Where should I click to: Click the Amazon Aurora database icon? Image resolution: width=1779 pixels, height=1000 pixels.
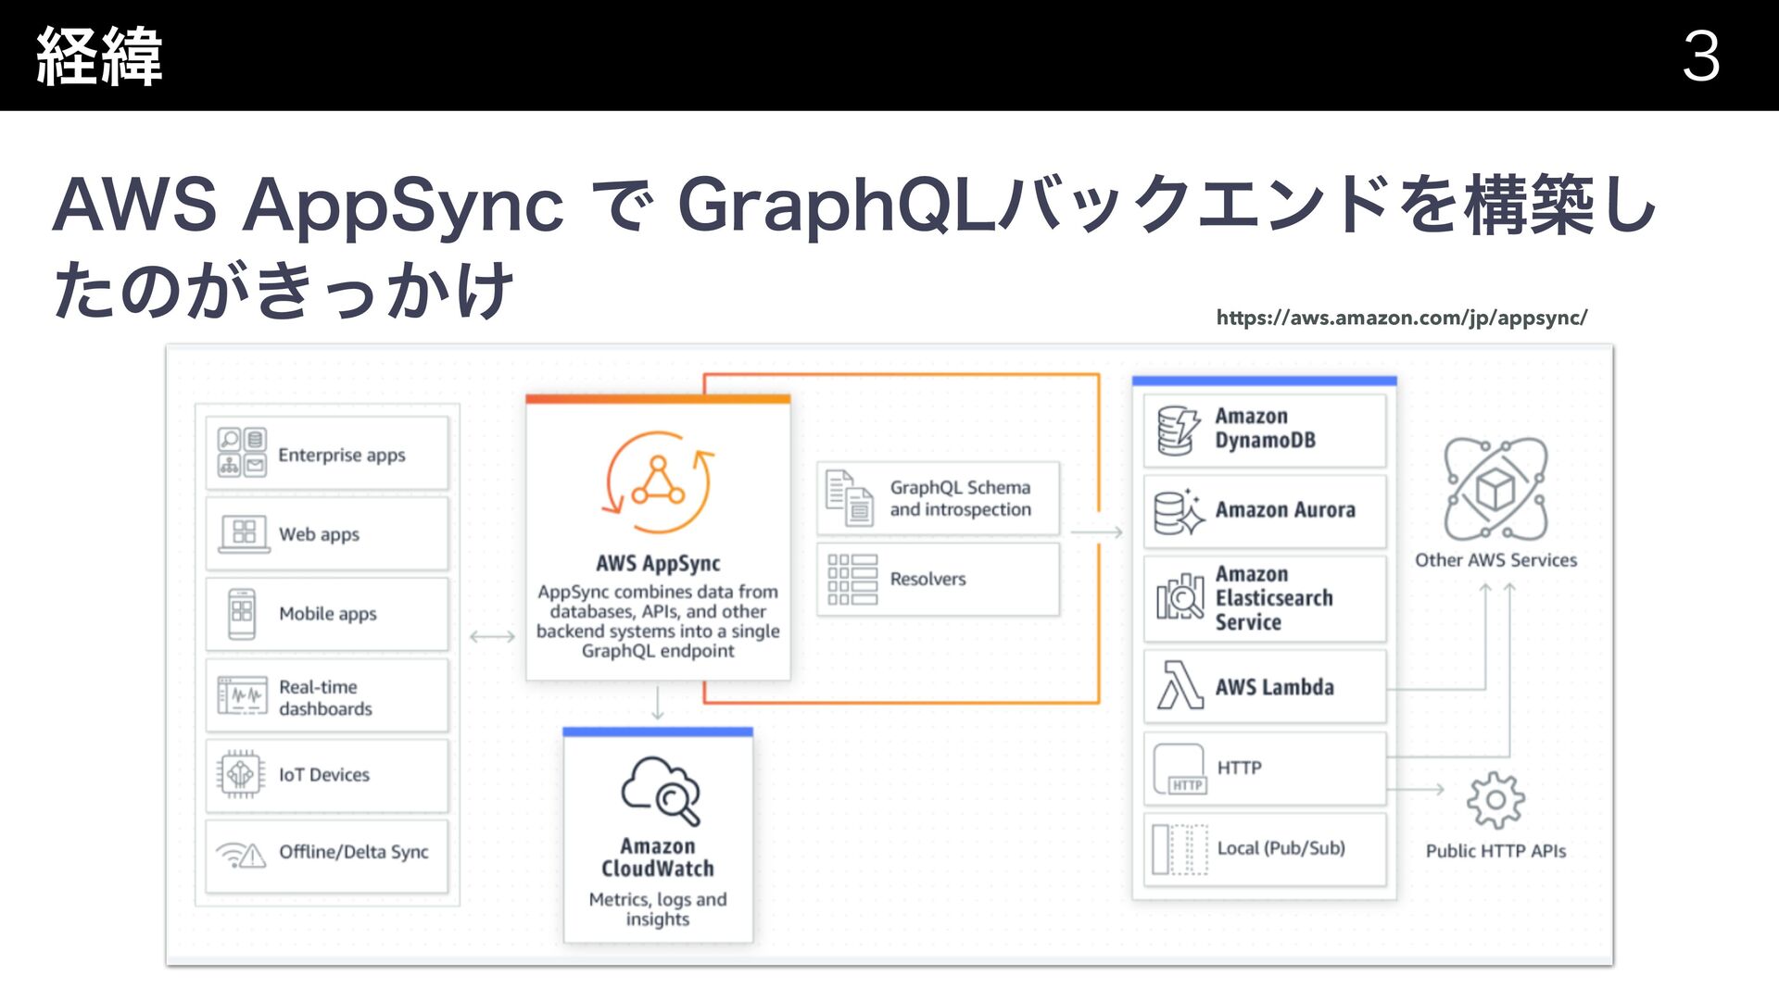[x=1179, y=511]
